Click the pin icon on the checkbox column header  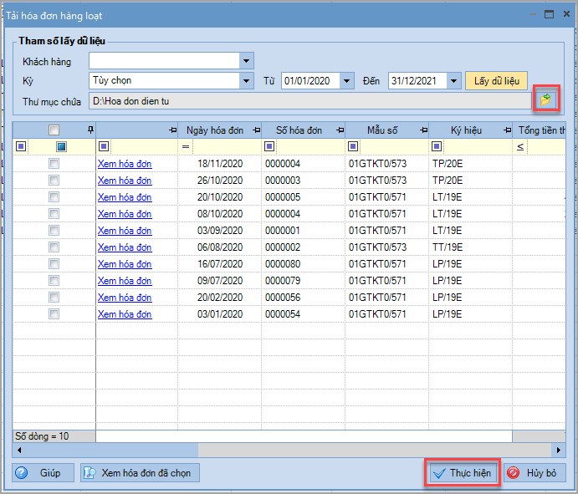point(90,130)
